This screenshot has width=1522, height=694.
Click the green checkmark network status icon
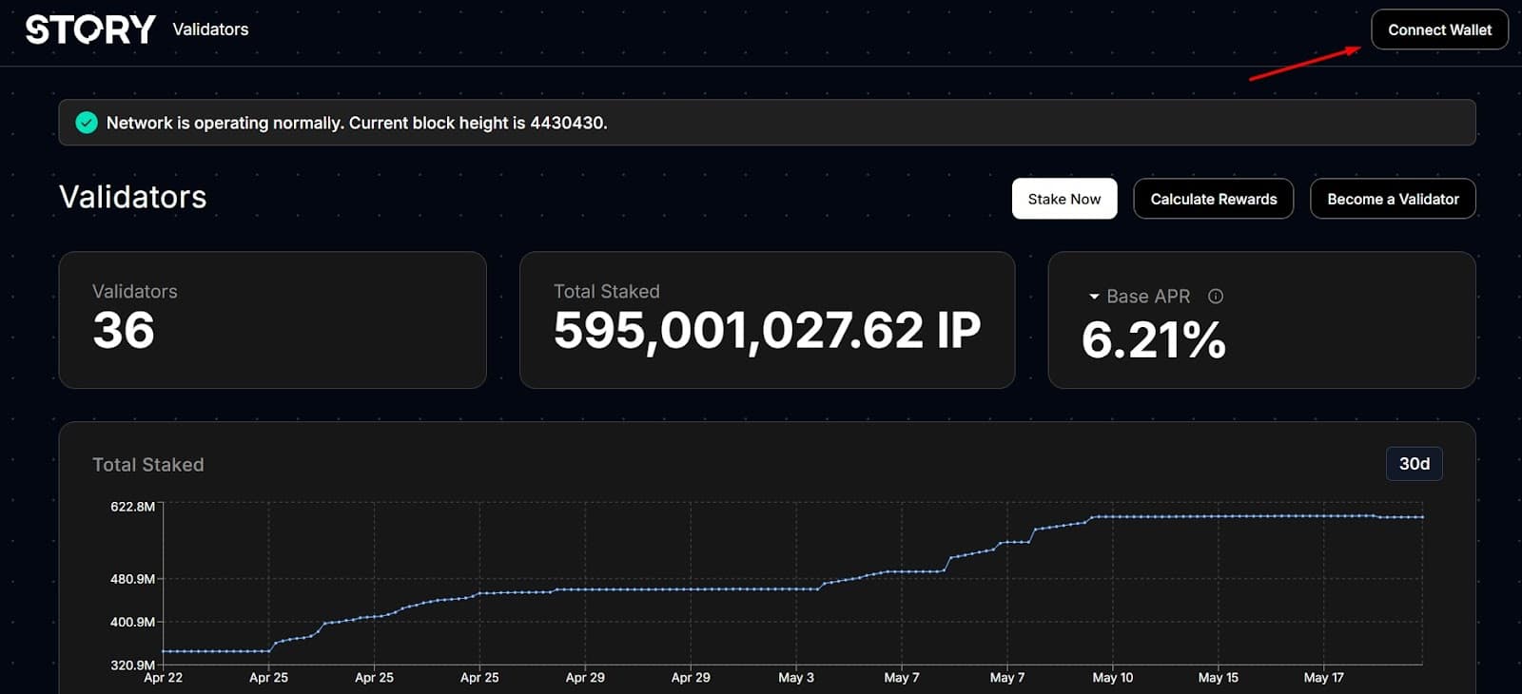(x=87, y=123)
